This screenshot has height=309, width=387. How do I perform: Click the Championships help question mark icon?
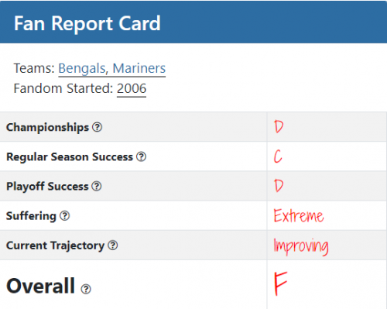pyautogui.click(x=98, y=127)
